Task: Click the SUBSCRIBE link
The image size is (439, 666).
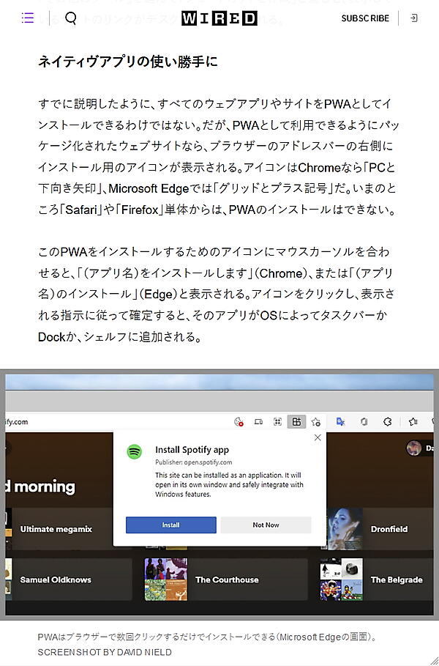Action: (x=365, y=18)
